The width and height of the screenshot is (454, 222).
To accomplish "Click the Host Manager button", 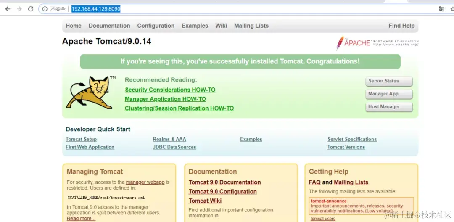I will [x=389, y=106].
